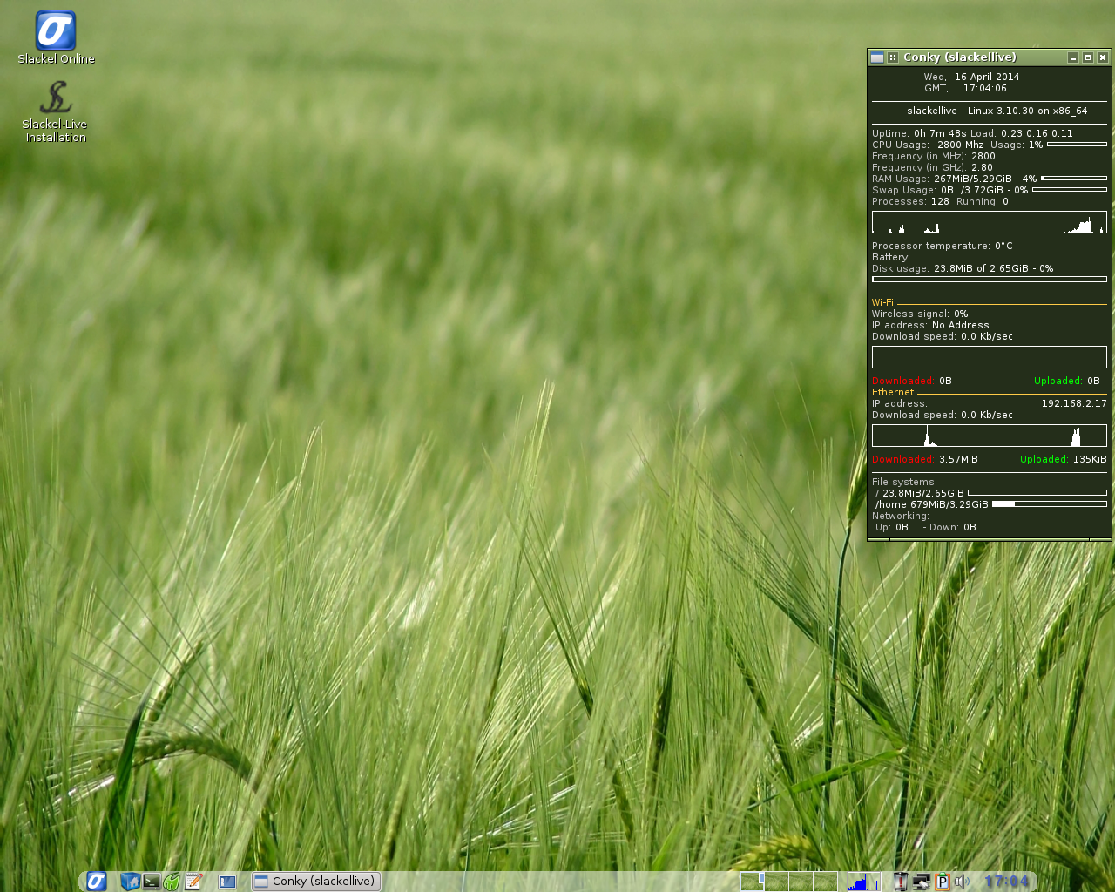The image size is (1115, 892).
Task: Toggle the Conky window all-desktops dots button
Action: tap(893, 57)
